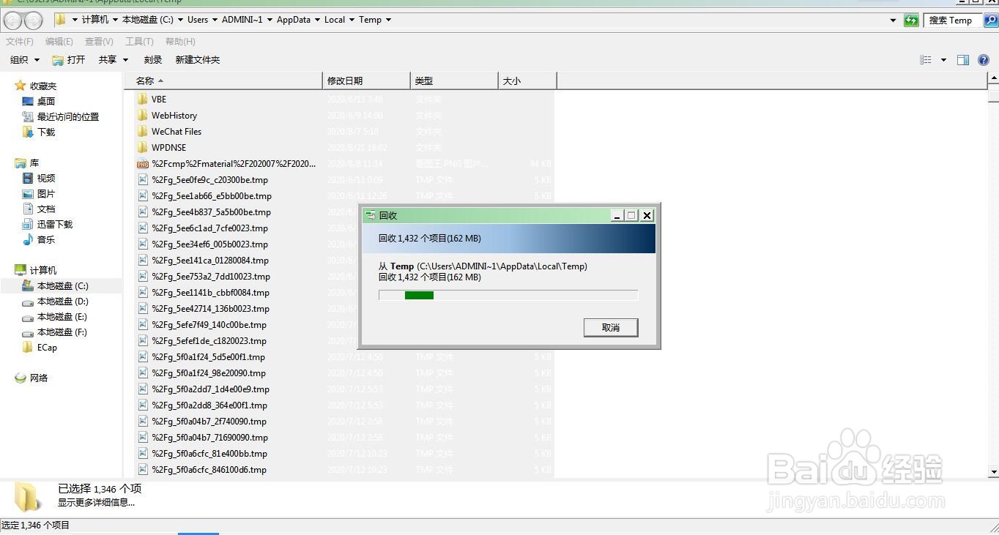Viewport: 999px width, 535px height.
Task: Sort by 名称 column header
Action: [x=223, y=81]
